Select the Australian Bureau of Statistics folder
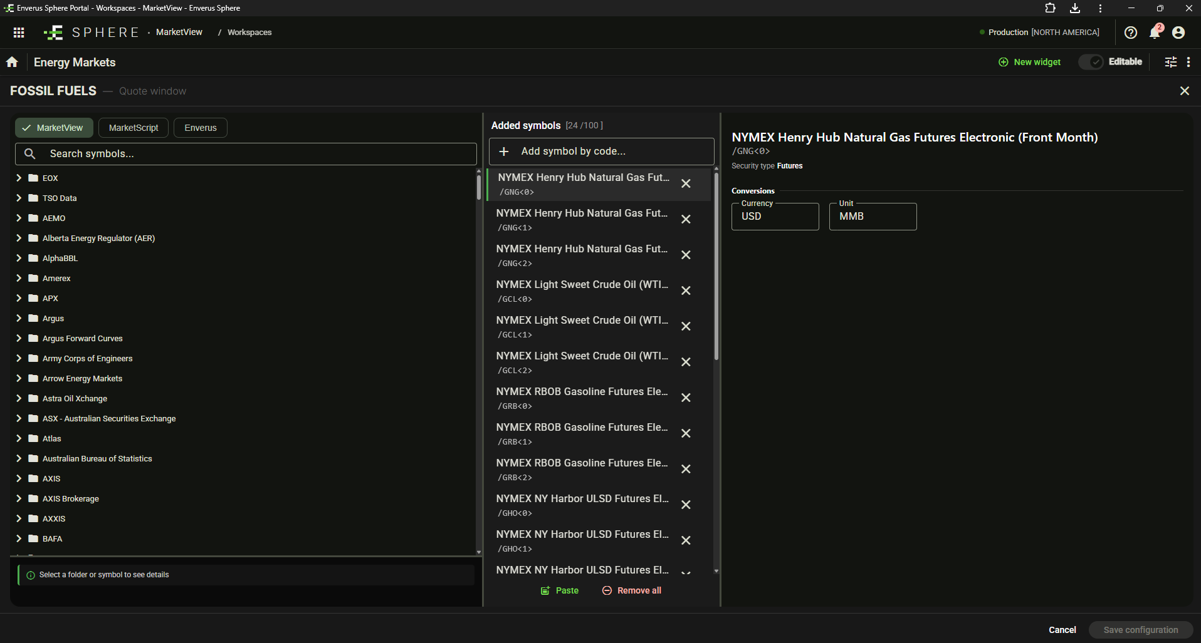Viewport: 1201px width, 643px height. tap(97, 458)
